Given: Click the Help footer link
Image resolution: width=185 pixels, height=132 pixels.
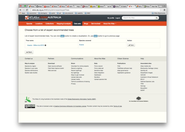Looking at the screenshot, I should (142, 59).
